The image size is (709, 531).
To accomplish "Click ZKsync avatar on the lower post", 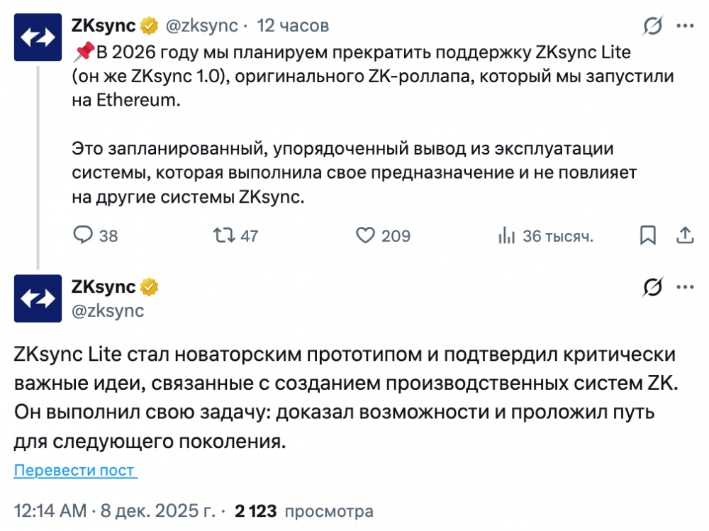I will click(38, 298).
